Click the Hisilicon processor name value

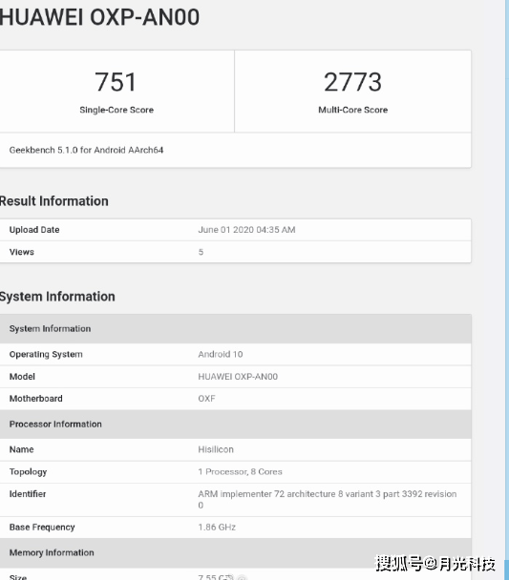click(216, 449)
